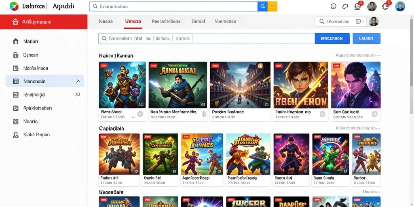This screenshot has width=414, height=207.
Task: Click the Sepera filter in the content search bar
Action: pyautogui.click(x=182, y=38)
